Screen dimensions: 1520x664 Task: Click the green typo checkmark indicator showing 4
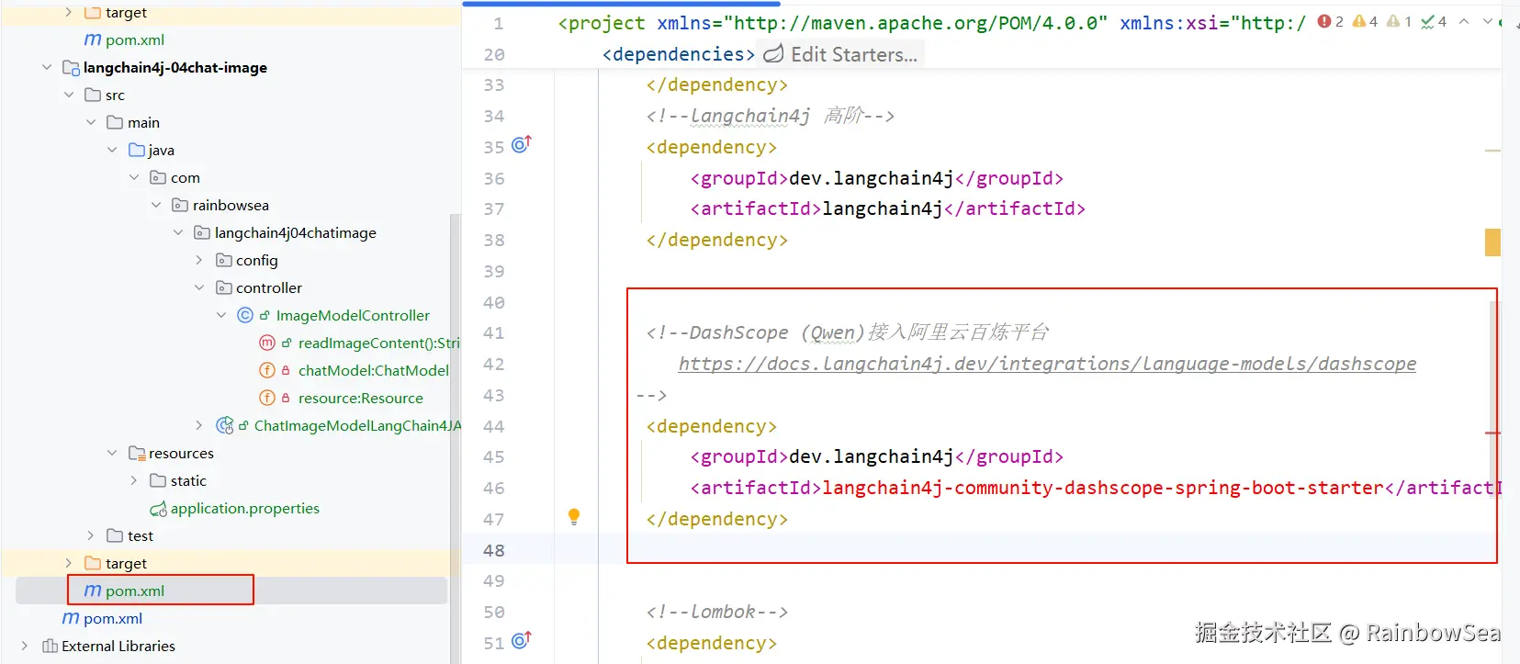click(1434, 21)
